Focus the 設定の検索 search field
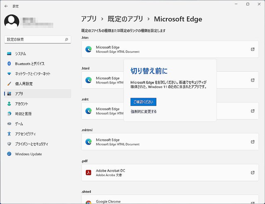 tap(37, 39)
